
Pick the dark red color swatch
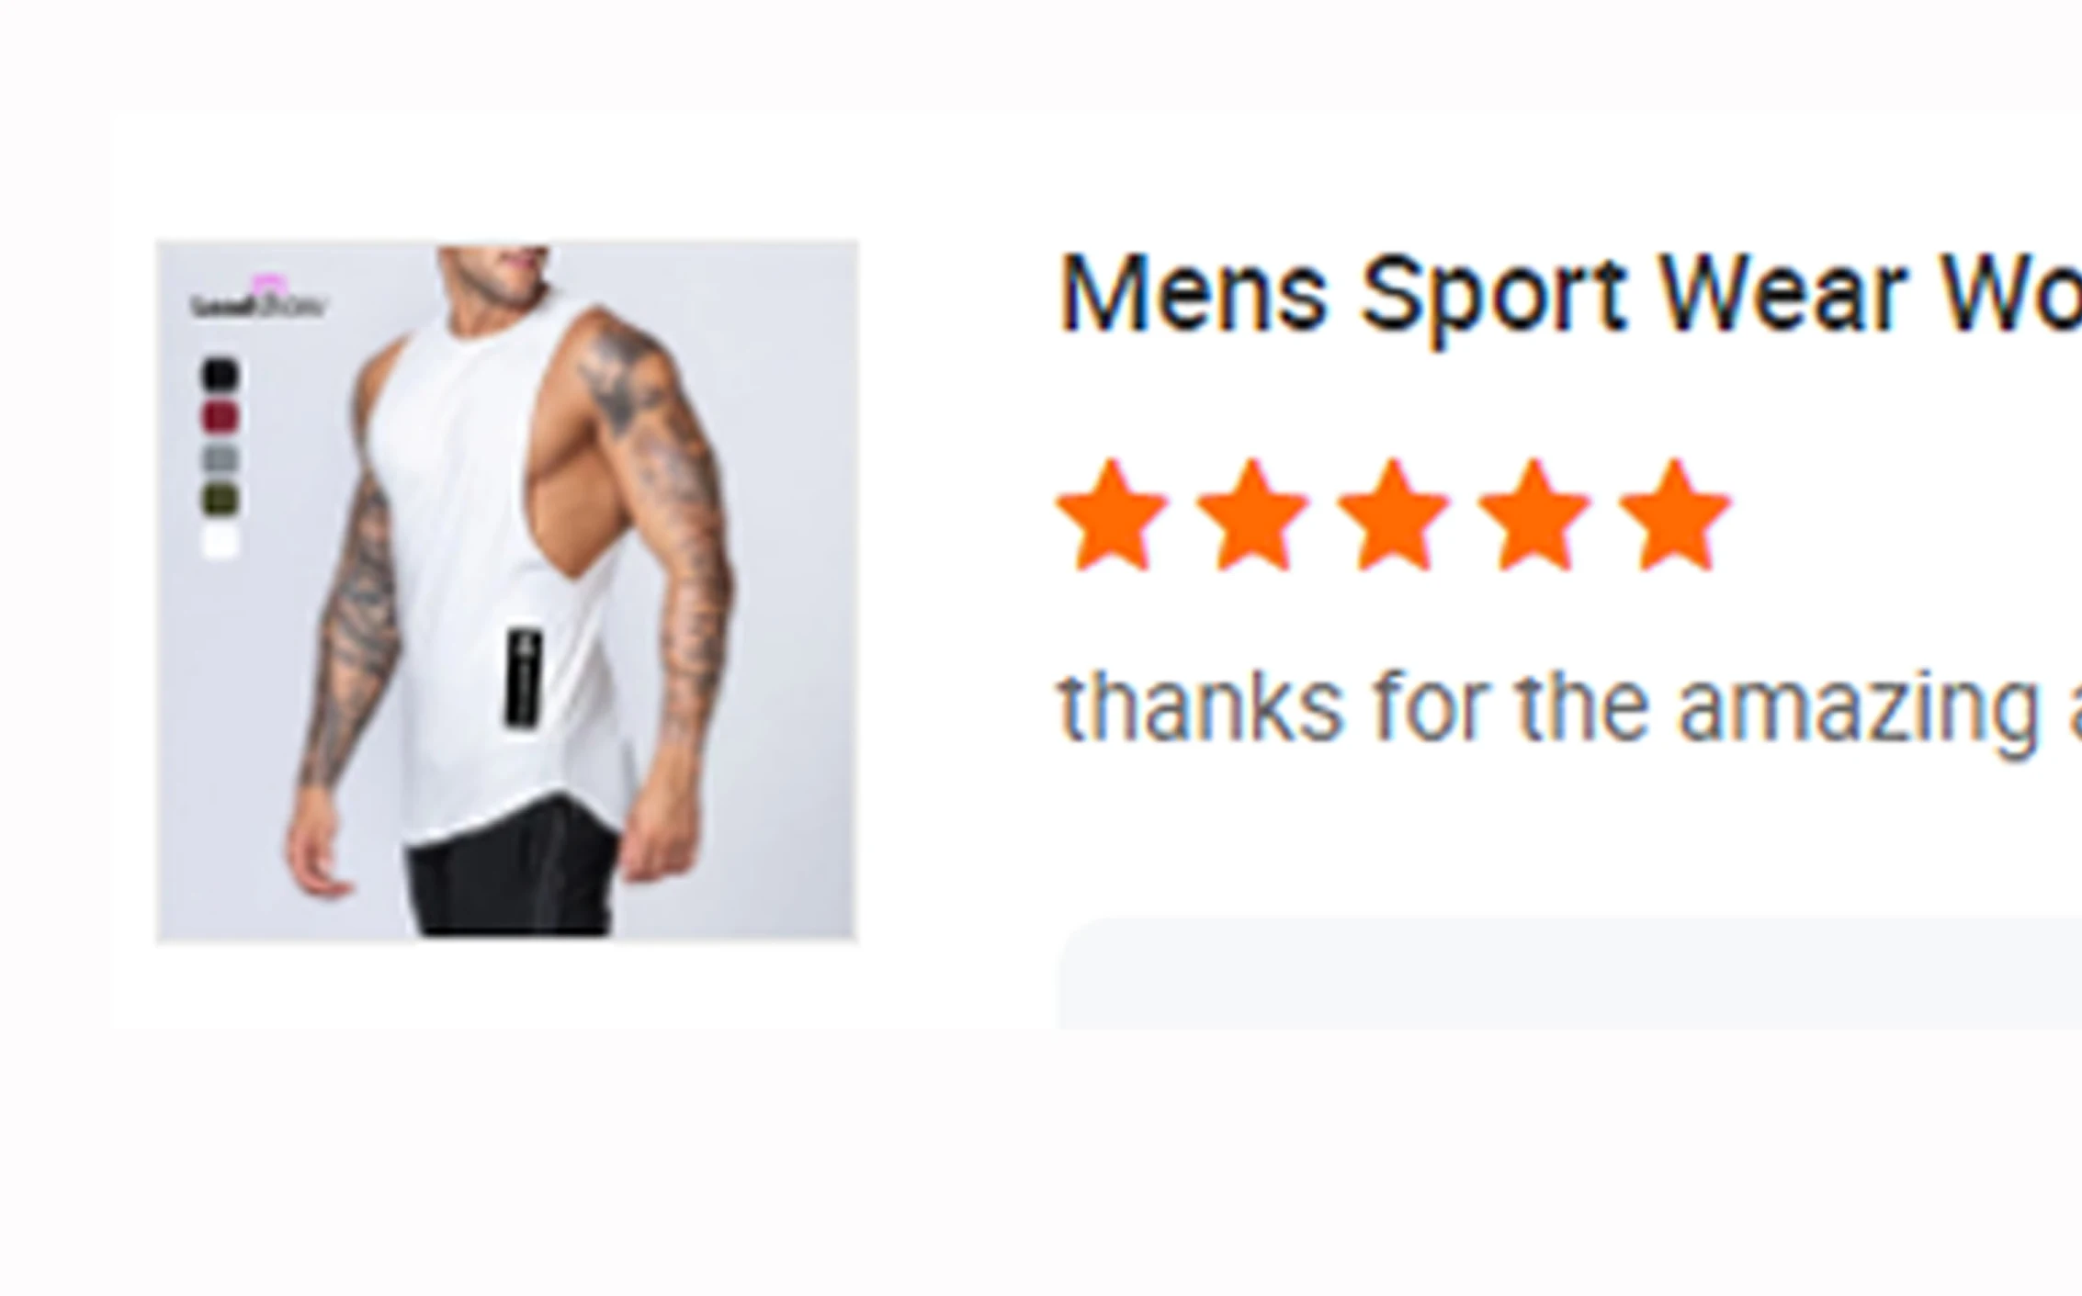pos(220,417)
